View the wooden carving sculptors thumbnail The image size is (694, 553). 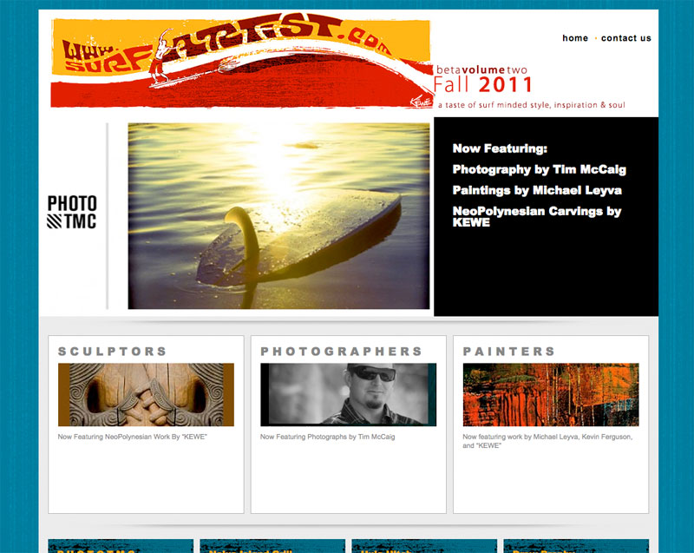146,394
